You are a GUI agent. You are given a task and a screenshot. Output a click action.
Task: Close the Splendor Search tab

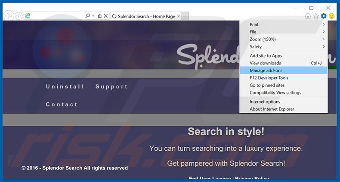coord(179,16)
